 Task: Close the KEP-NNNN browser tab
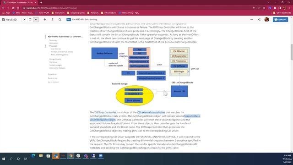(35, 3)
